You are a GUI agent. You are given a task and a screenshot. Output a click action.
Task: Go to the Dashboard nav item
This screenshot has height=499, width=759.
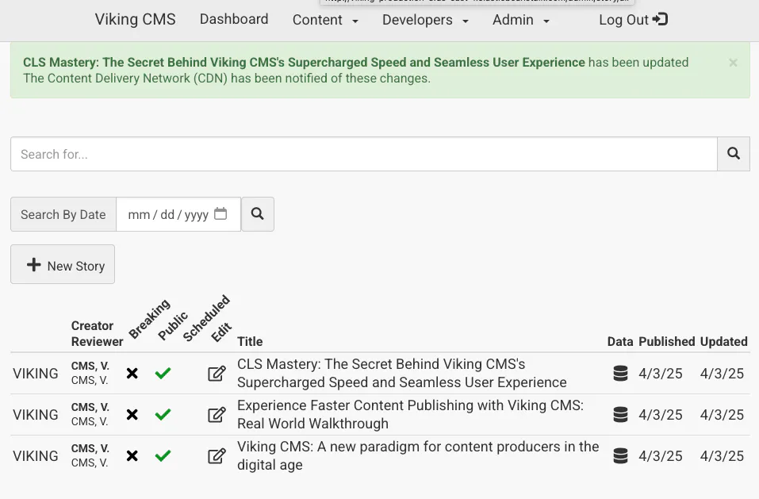(234, 19)
